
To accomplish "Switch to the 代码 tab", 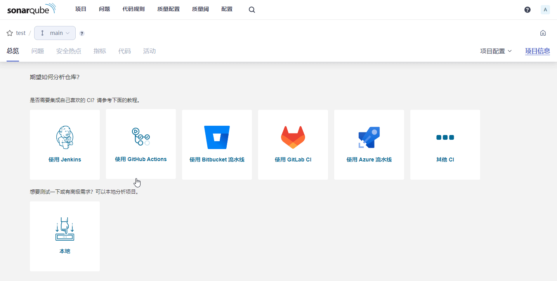I will point(125,51).
